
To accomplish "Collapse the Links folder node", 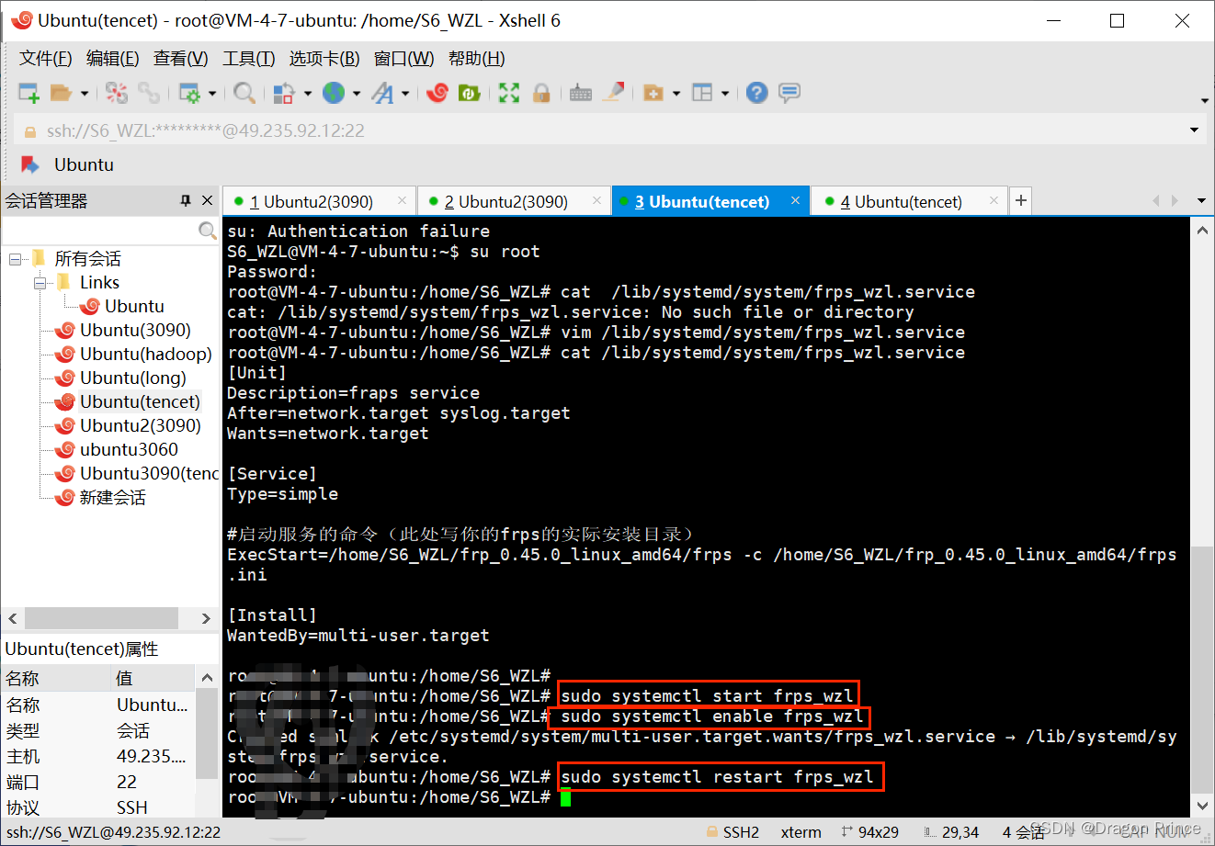I will 40,283.
